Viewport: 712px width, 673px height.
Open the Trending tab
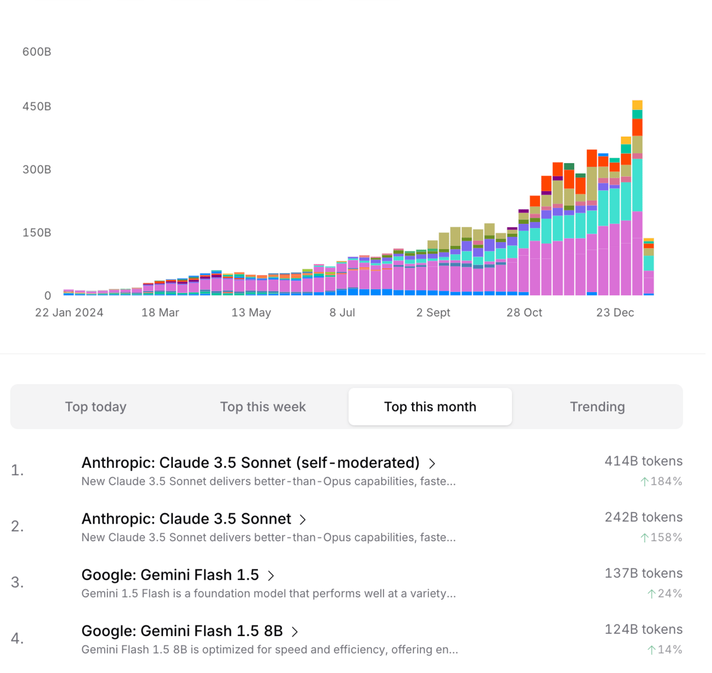coord(597,407)
